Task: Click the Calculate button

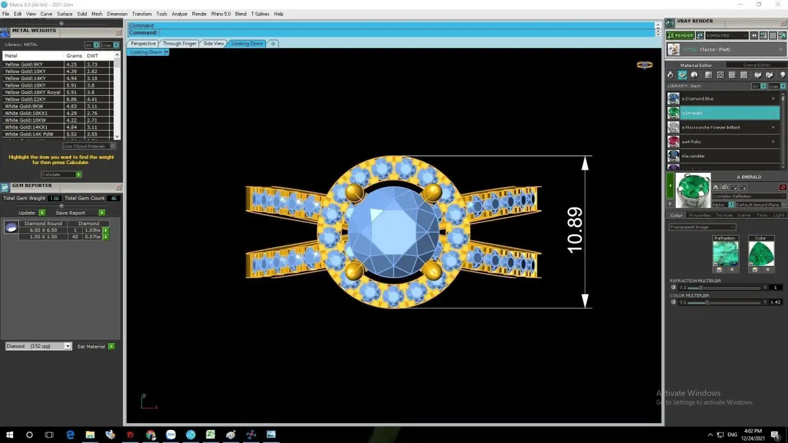Action: (x=62, y=175)
